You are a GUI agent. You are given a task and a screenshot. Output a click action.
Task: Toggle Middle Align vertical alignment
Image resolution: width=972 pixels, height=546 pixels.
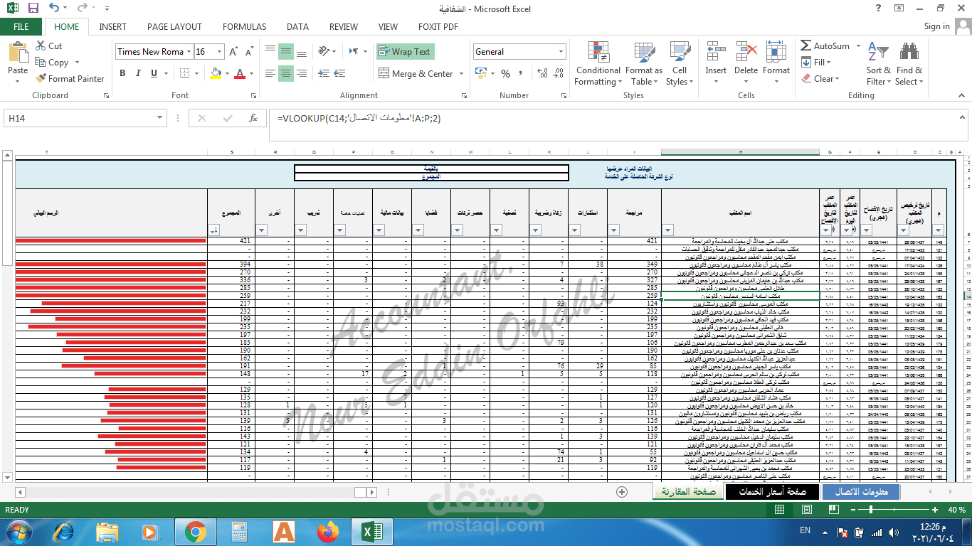point(285,52)
